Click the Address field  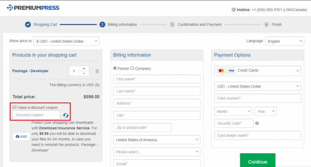pos(157,103)
